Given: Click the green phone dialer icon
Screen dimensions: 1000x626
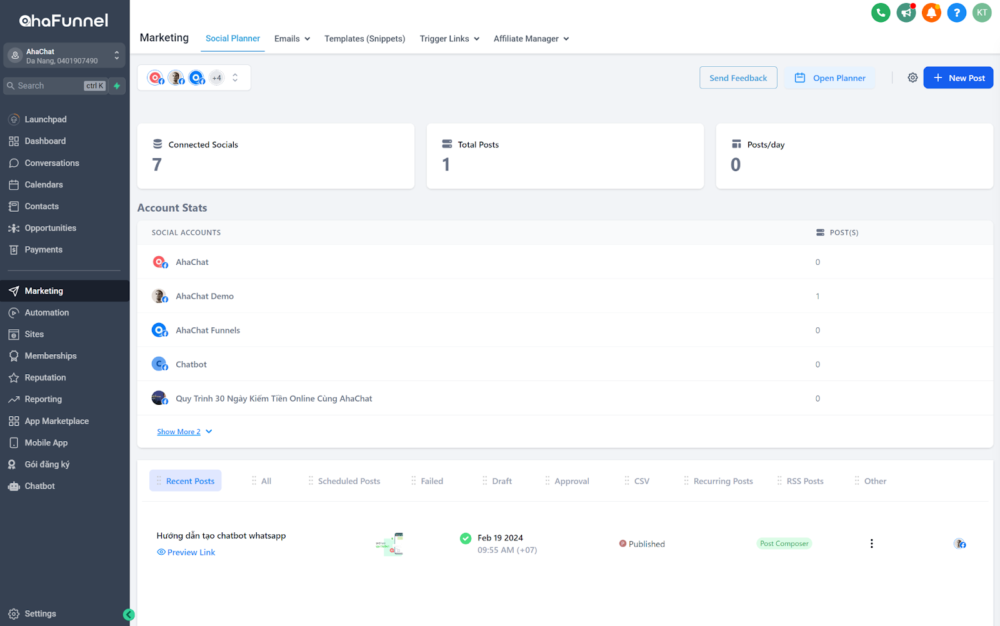Looking at the screenshot, I should (x=881, y=12).
